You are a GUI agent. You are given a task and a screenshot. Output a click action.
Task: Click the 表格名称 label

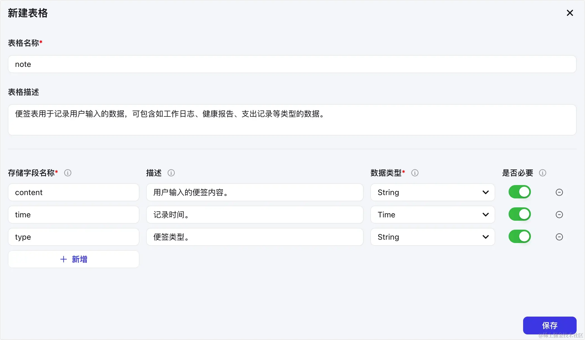click(x=23, y=43)
